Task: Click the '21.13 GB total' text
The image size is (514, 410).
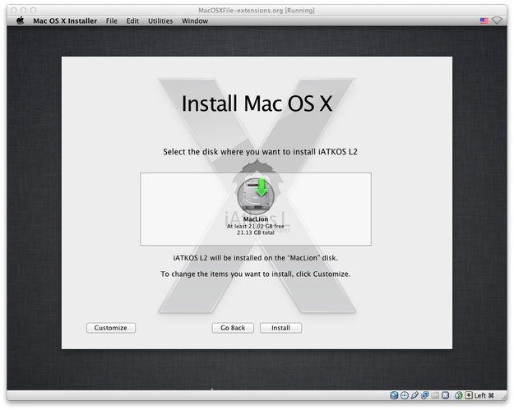Action: click(x=256, y=233)
